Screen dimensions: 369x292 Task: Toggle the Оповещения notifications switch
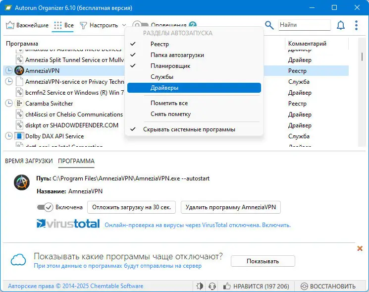(140, 25)
